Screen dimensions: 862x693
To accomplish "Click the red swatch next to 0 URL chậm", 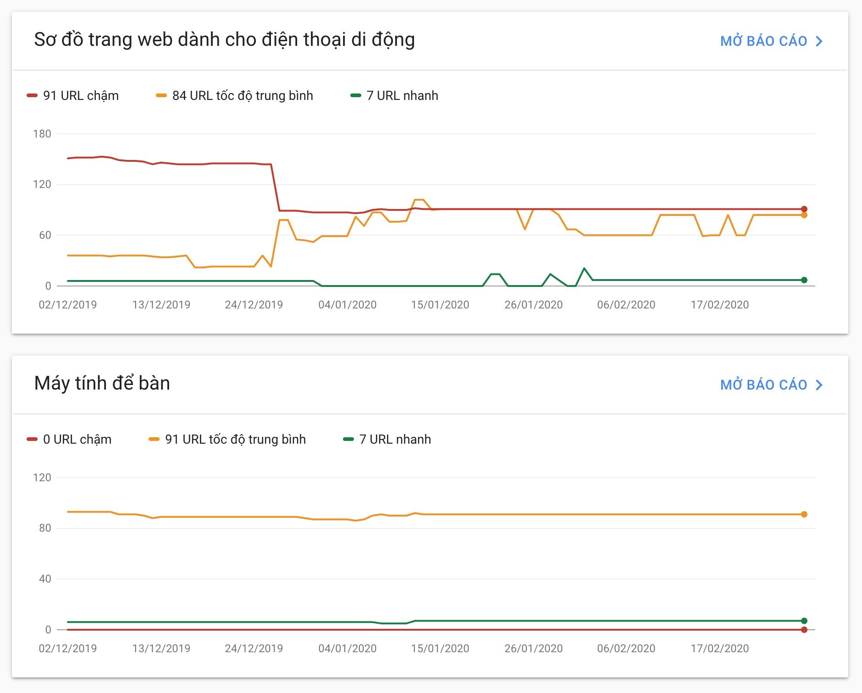I will click(32, 439).
